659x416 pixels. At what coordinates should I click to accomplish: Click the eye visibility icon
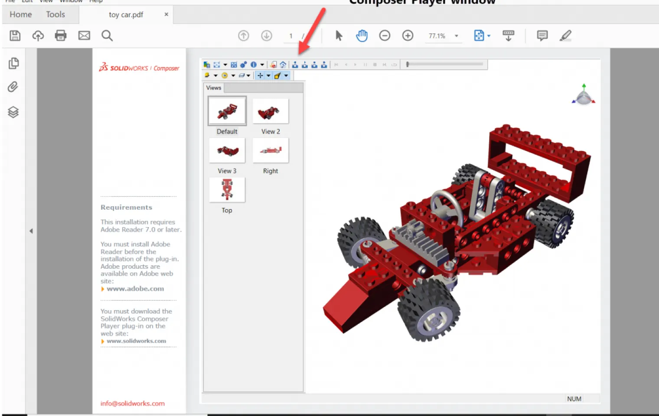tap(225, 75)
